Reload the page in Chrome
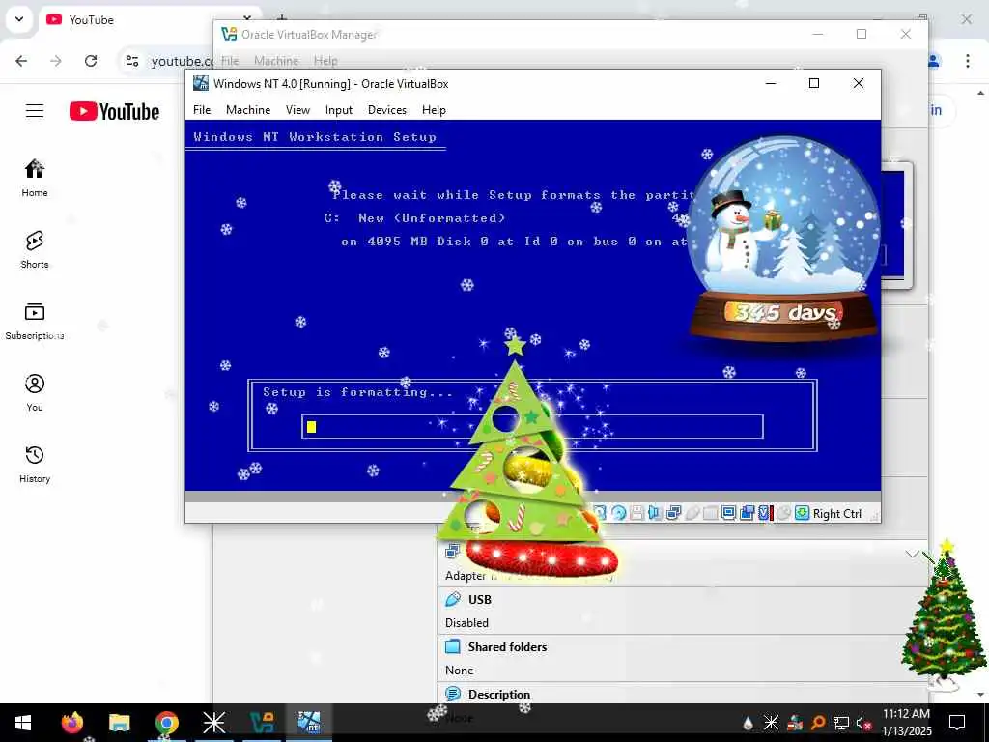Viewport: 989px width, 742px height. click(91, 61)
